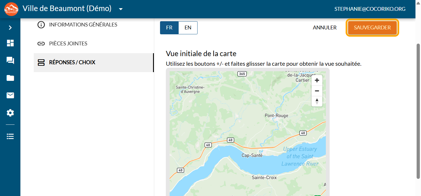Click the Beaumont logo
This screenshot has width=421, height=196.
click(x=11, y=9)
